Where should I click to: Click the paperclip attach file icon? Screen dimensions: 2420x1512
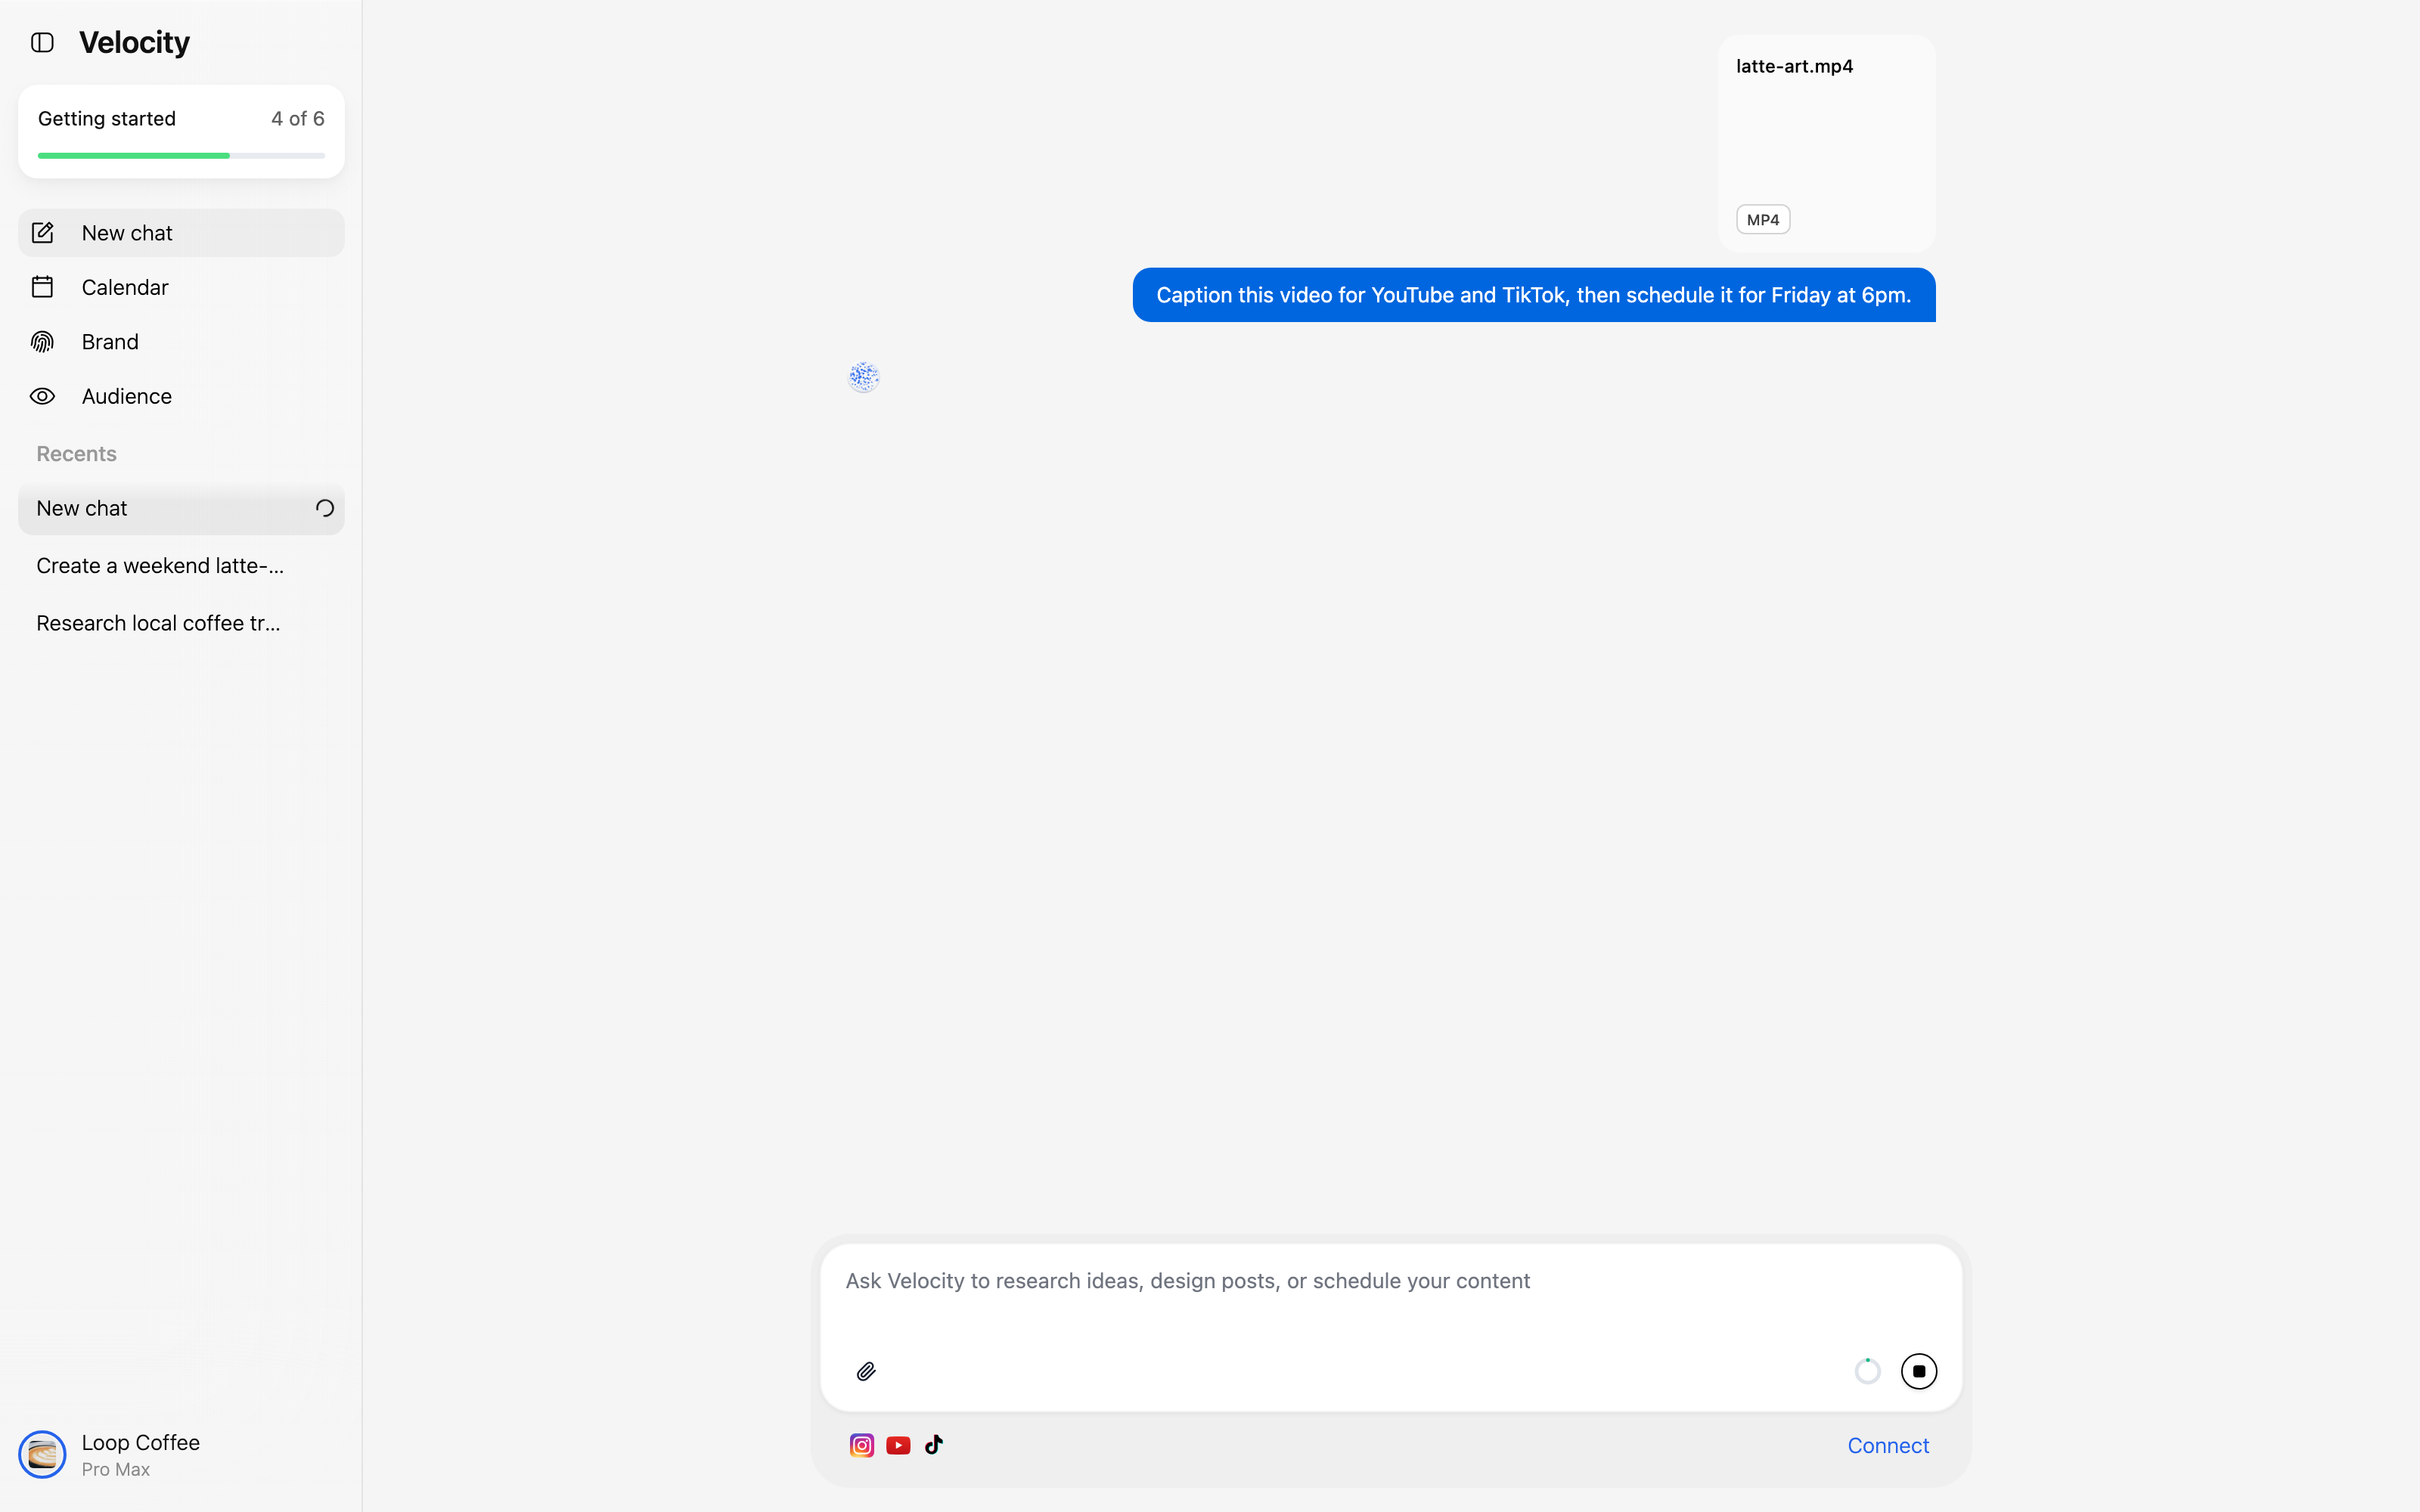[x=866, y=1371]
